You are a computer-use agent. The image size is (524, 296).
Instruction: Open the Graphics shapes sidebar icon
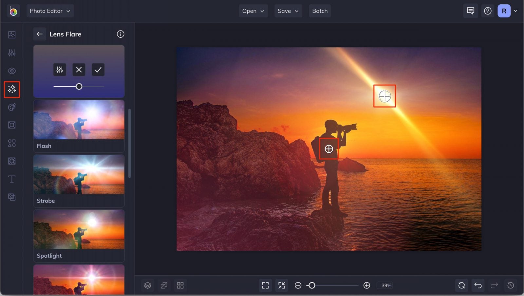[x=12, y=143]
